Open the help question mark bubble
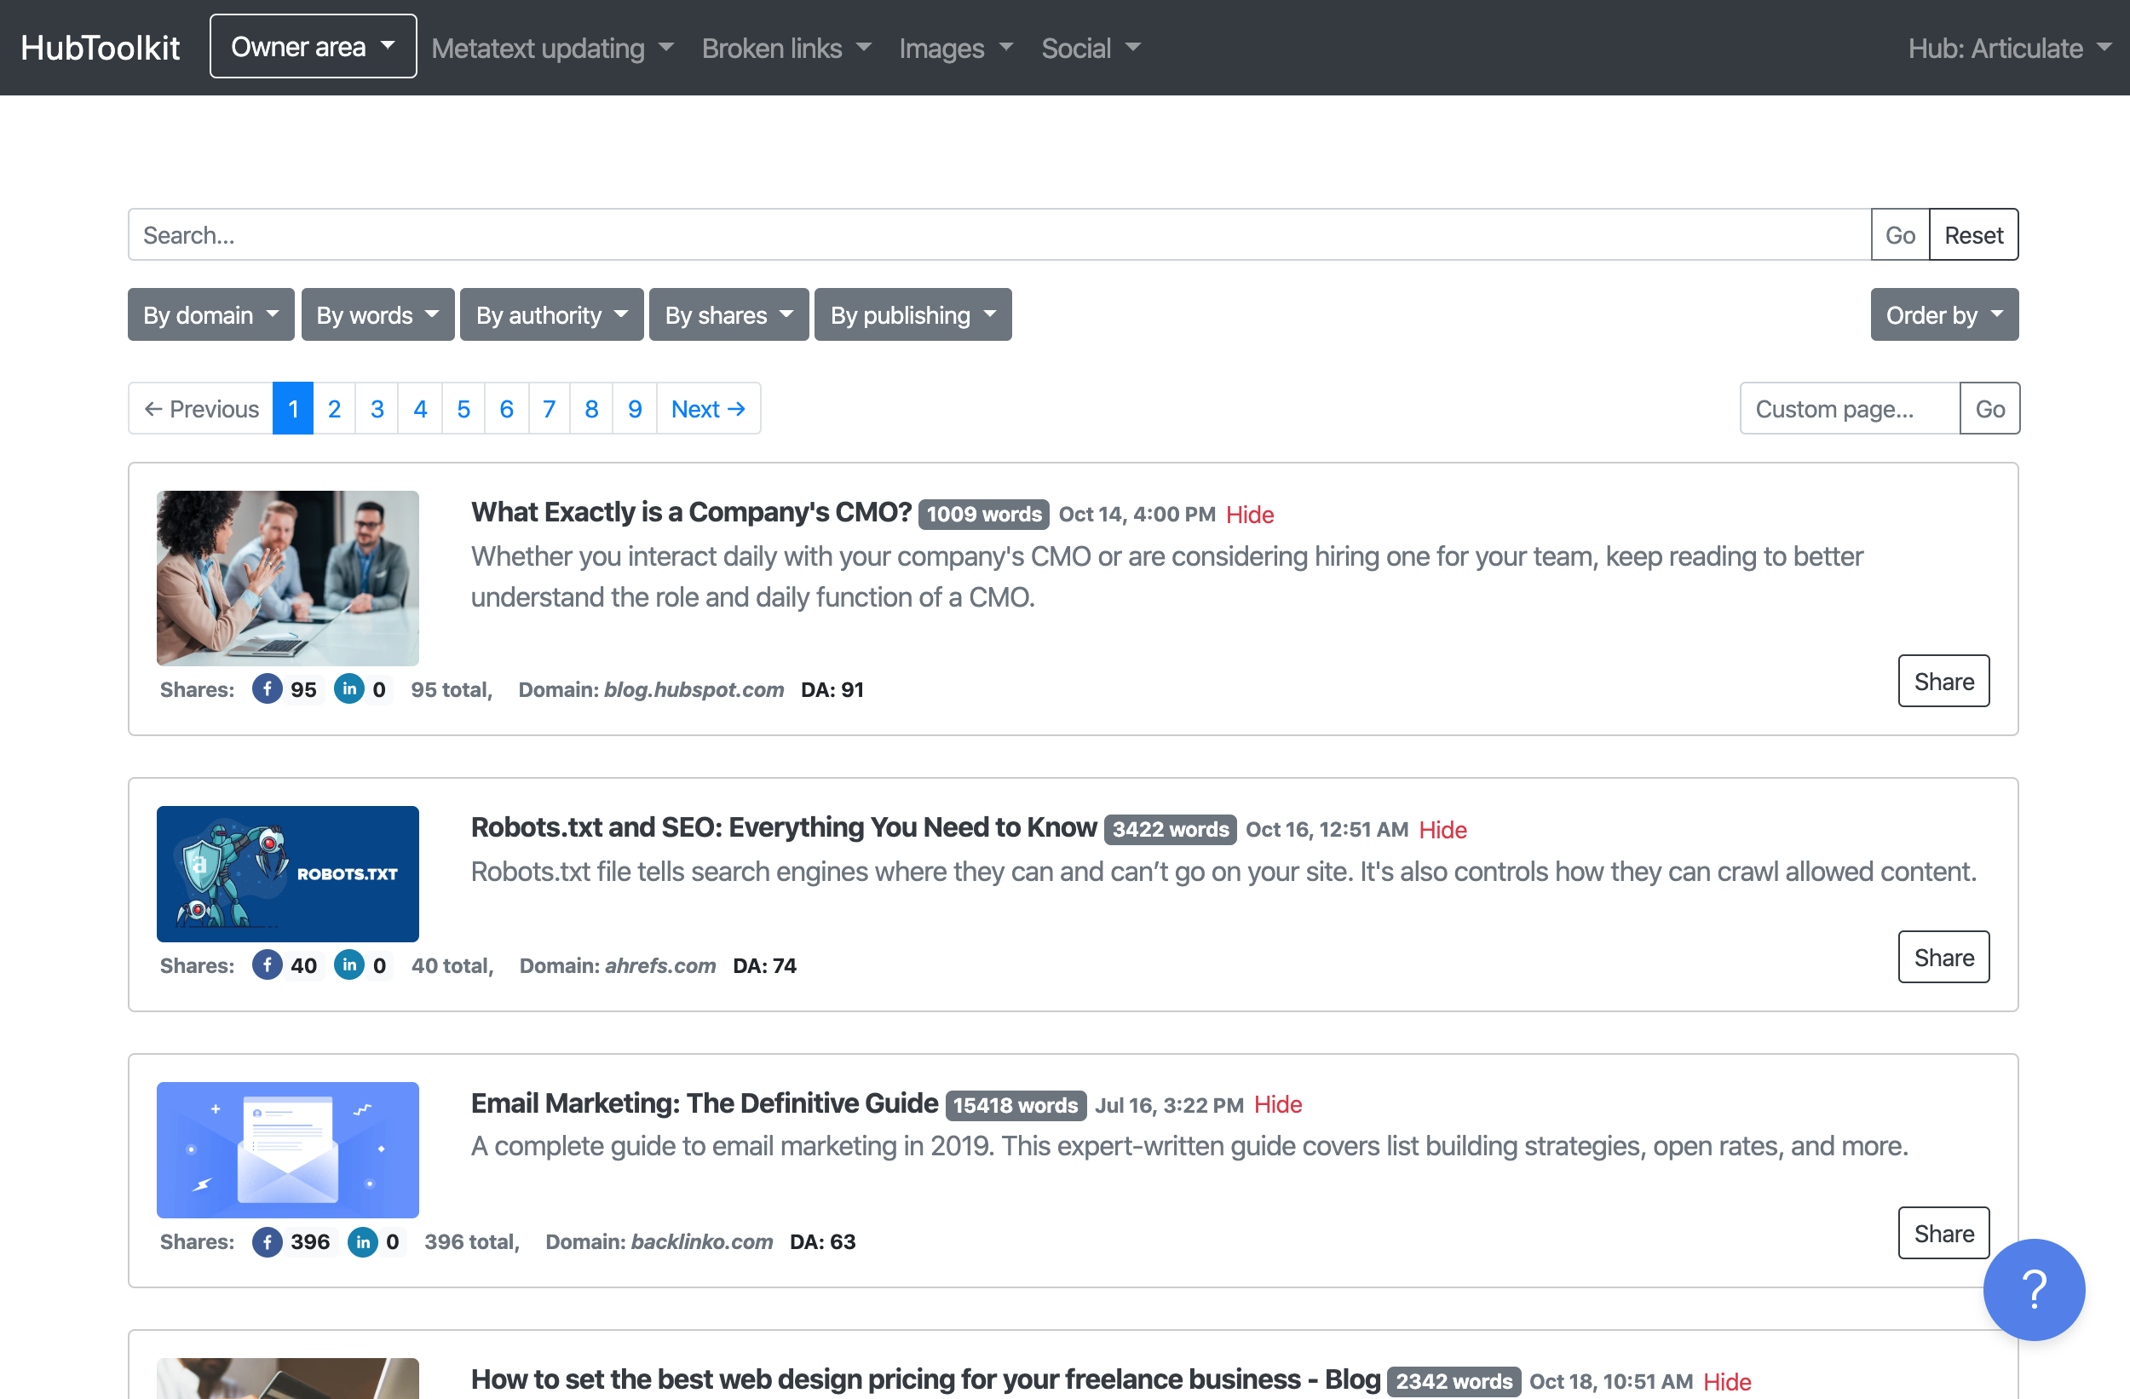The image size is (2130, 1399). 2035,1290
